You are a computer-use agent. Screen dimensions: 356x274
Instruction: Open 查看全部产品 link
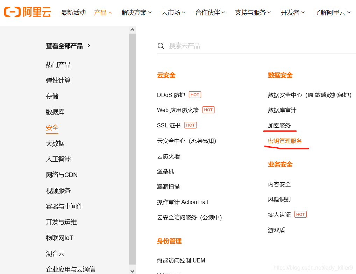tap(64, 46)
